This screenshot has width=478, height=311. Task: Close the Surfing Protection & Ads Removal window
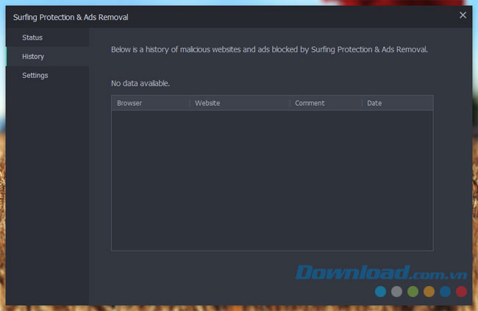(x=463, y=15)
